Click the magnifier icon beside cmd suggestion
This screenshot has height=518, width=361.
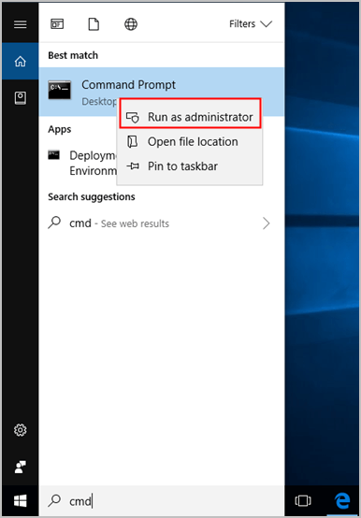(54, 223)
